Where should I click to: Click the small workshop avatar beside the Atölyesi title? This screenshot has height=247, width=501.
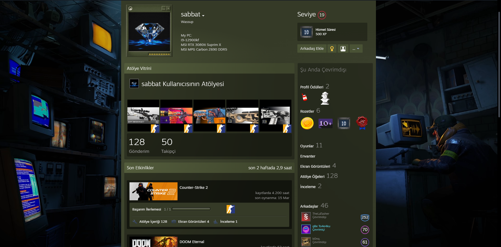tap(134, 84)
